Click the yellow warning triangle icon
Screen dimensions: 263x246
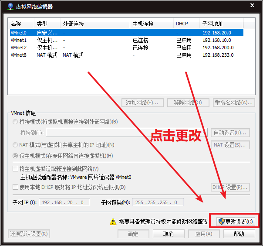point(113,222)
